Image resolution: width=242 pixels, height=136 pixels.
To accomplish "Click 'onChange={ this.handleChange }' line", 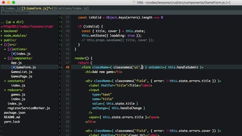I will [x=119, y=108].
